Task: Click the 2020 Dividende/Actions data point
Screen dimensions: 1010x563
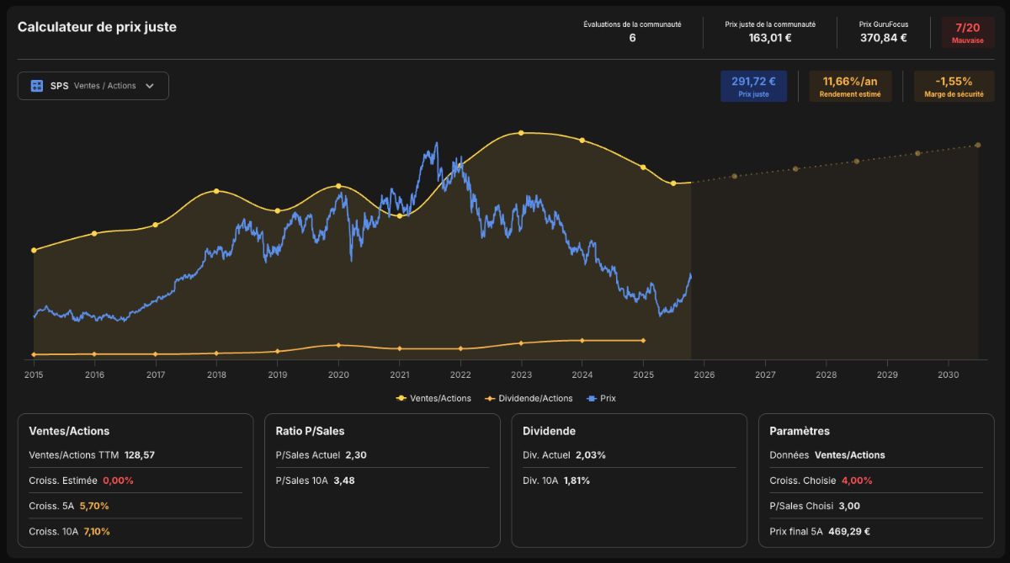Action: (338, 345)
